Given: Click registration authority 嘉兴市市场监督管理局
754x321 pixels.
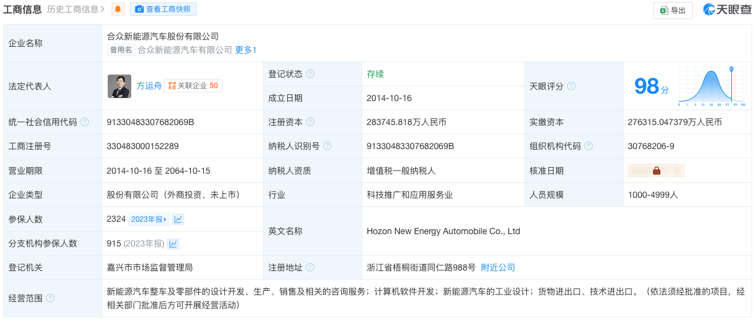Looking at the screenshot, I should click(150, 267).
